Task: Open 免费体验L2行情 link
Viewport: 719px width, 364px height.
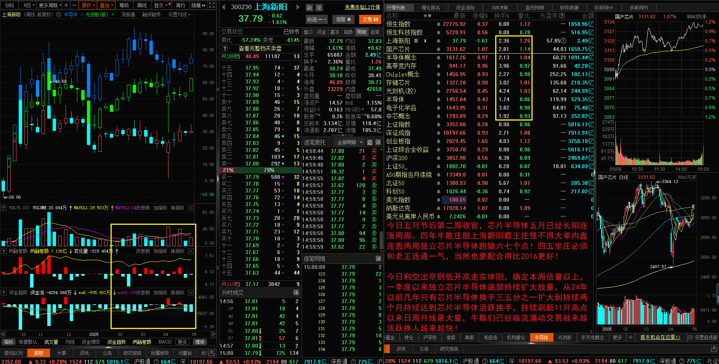Action: pyautogui.click(x=363, y=7)
